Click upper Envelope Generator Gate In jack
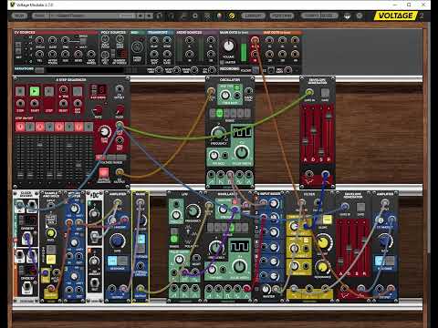438x328 pixels. [x=309, y=92]
